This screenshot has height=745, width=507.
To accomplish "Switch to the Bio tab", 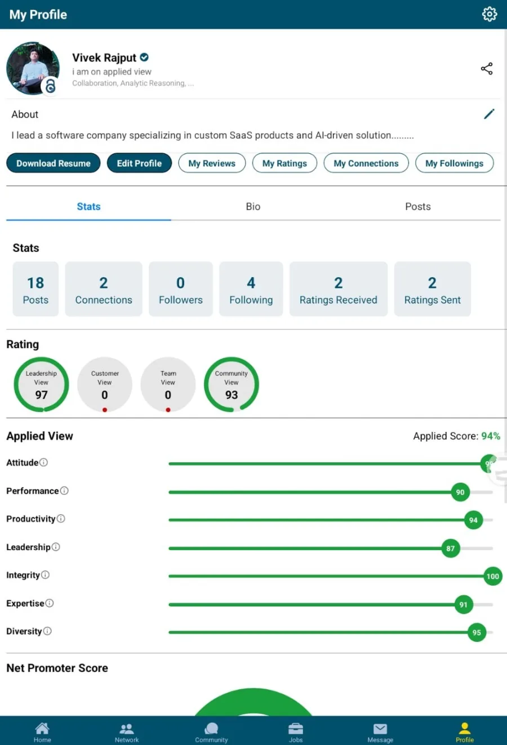I will click(253, 207).
